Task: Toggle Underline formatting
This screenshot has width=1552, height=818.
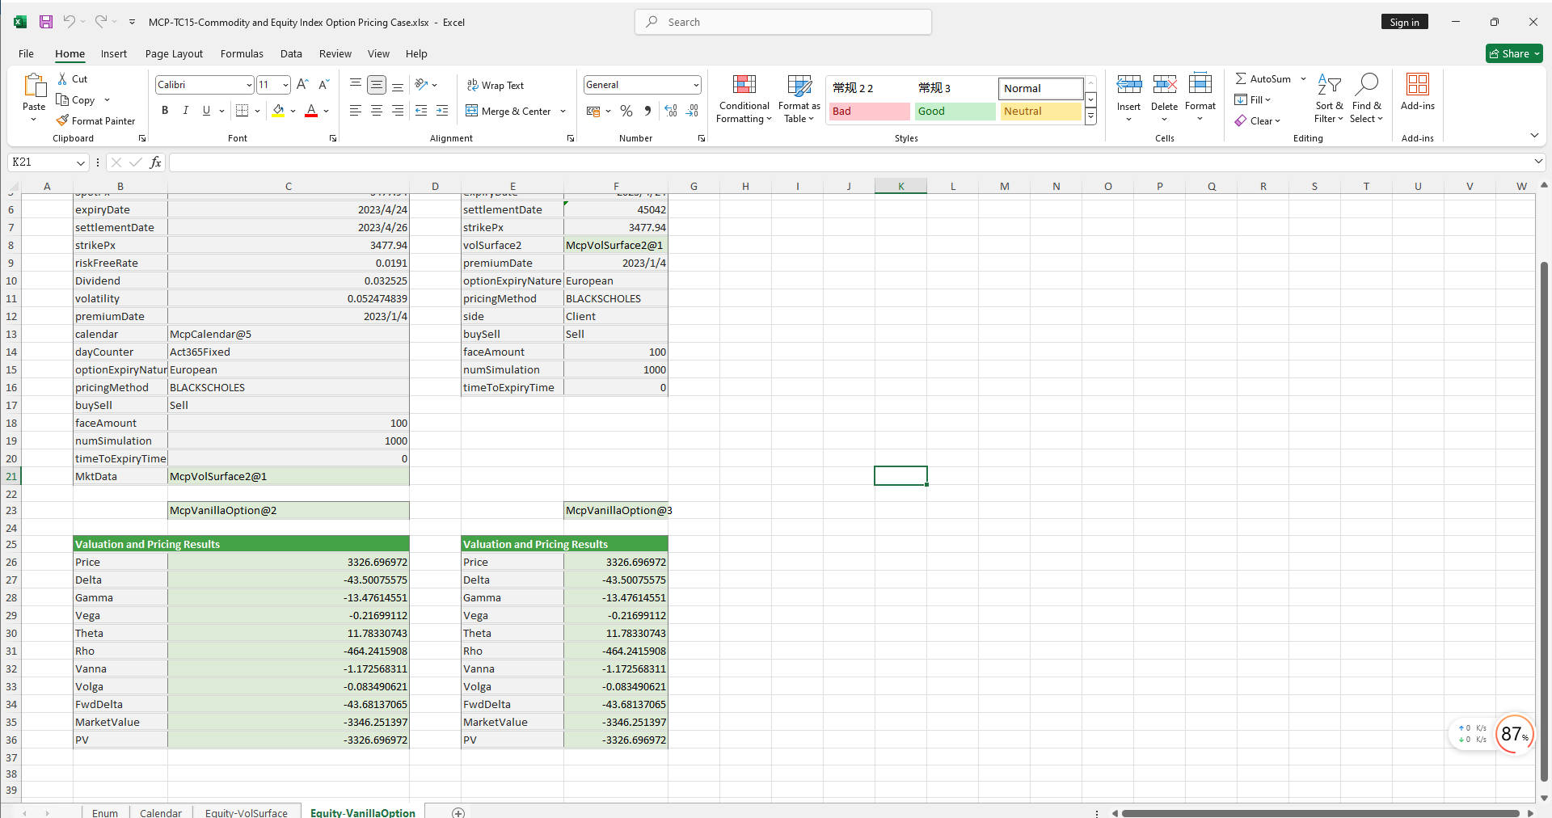Action: pyautogui.click(x=206, y=111)
